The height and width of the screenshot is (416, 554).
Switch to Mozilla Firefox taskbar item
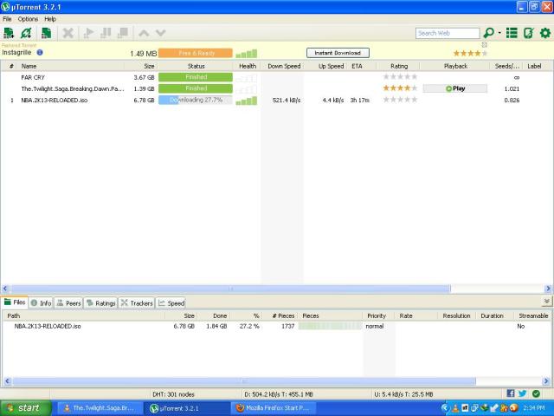click(274, 408)
